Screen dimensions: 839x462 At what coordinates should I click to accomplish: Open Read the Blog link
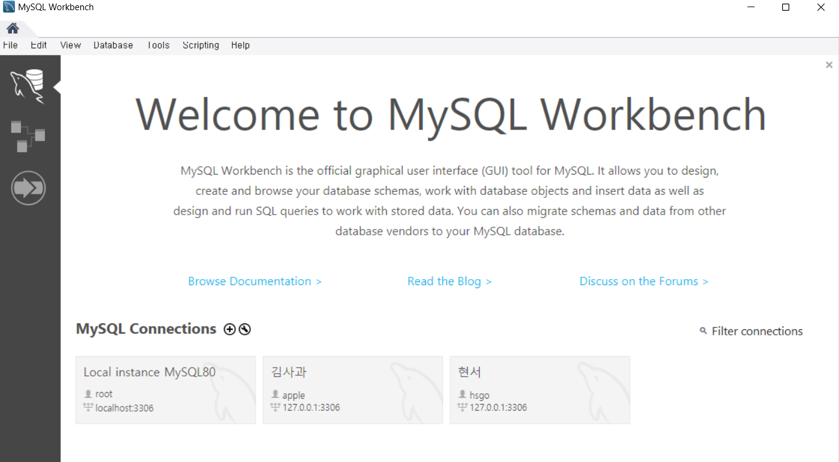(449, 282)
